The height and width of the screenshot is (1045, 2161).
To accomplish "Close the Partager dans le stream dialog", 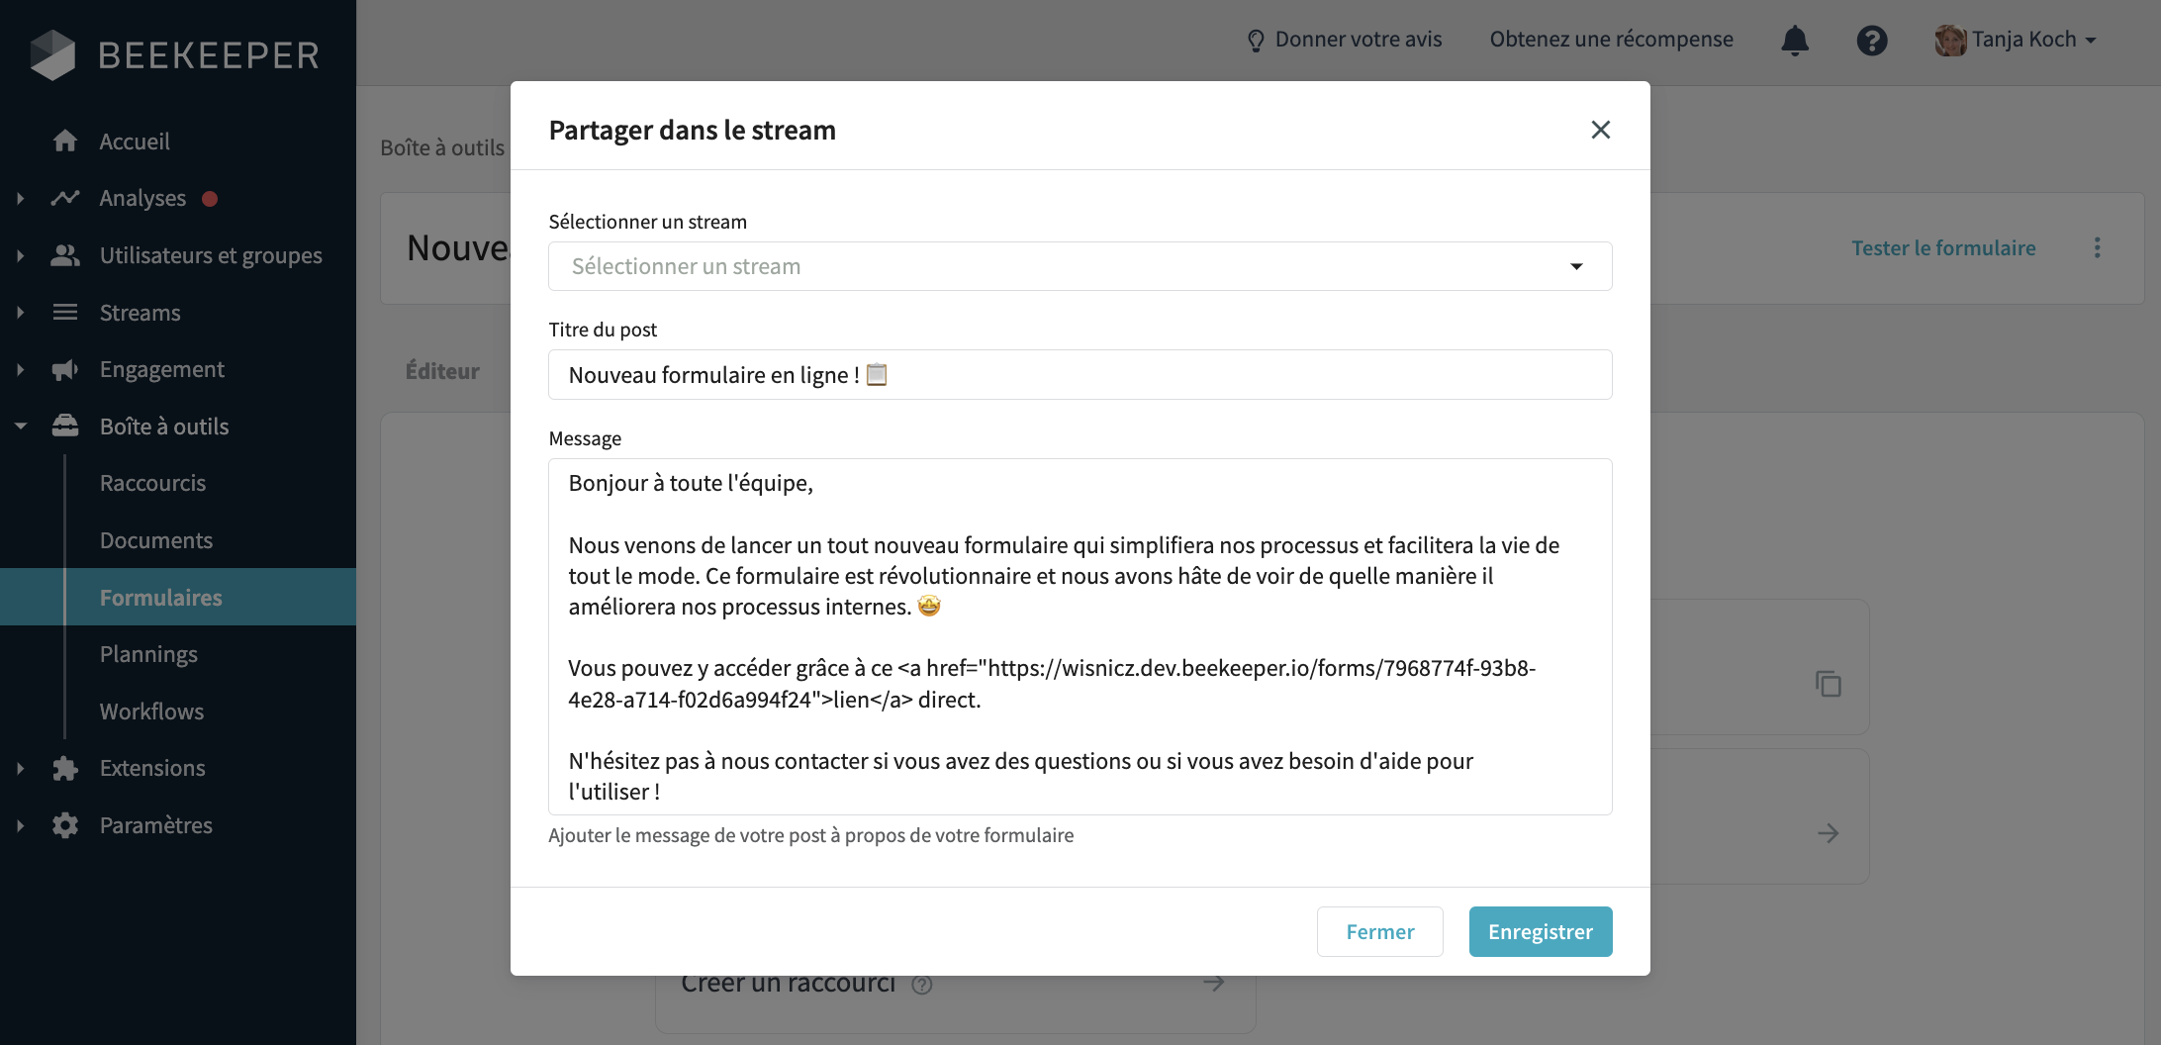I will pyautogui.click(x=1600, y=130).
